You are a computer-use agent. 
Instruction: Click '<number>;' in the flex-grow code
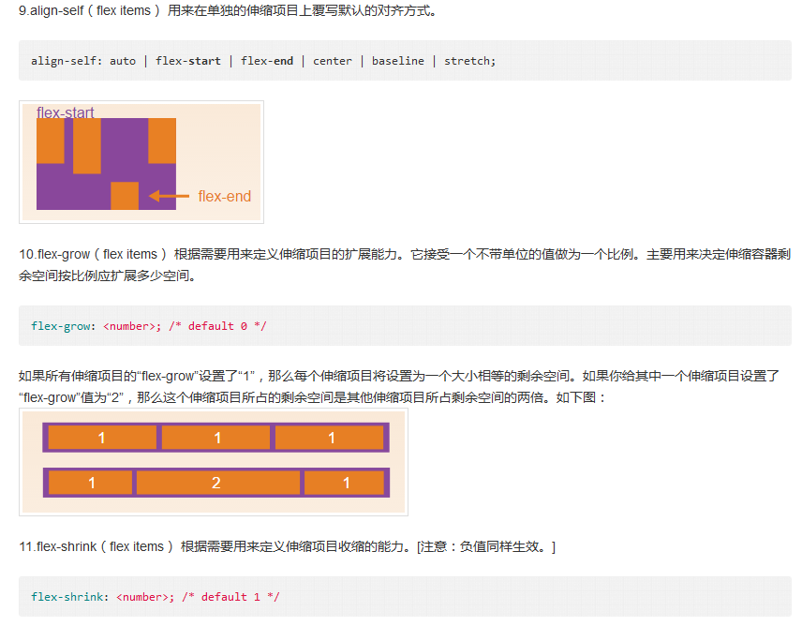point(132,326)
